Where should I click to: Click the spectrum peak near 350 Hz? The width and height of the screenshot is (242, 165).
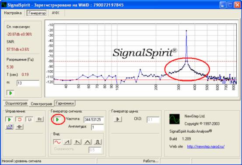pyautogui.click(x=186, y=31)
